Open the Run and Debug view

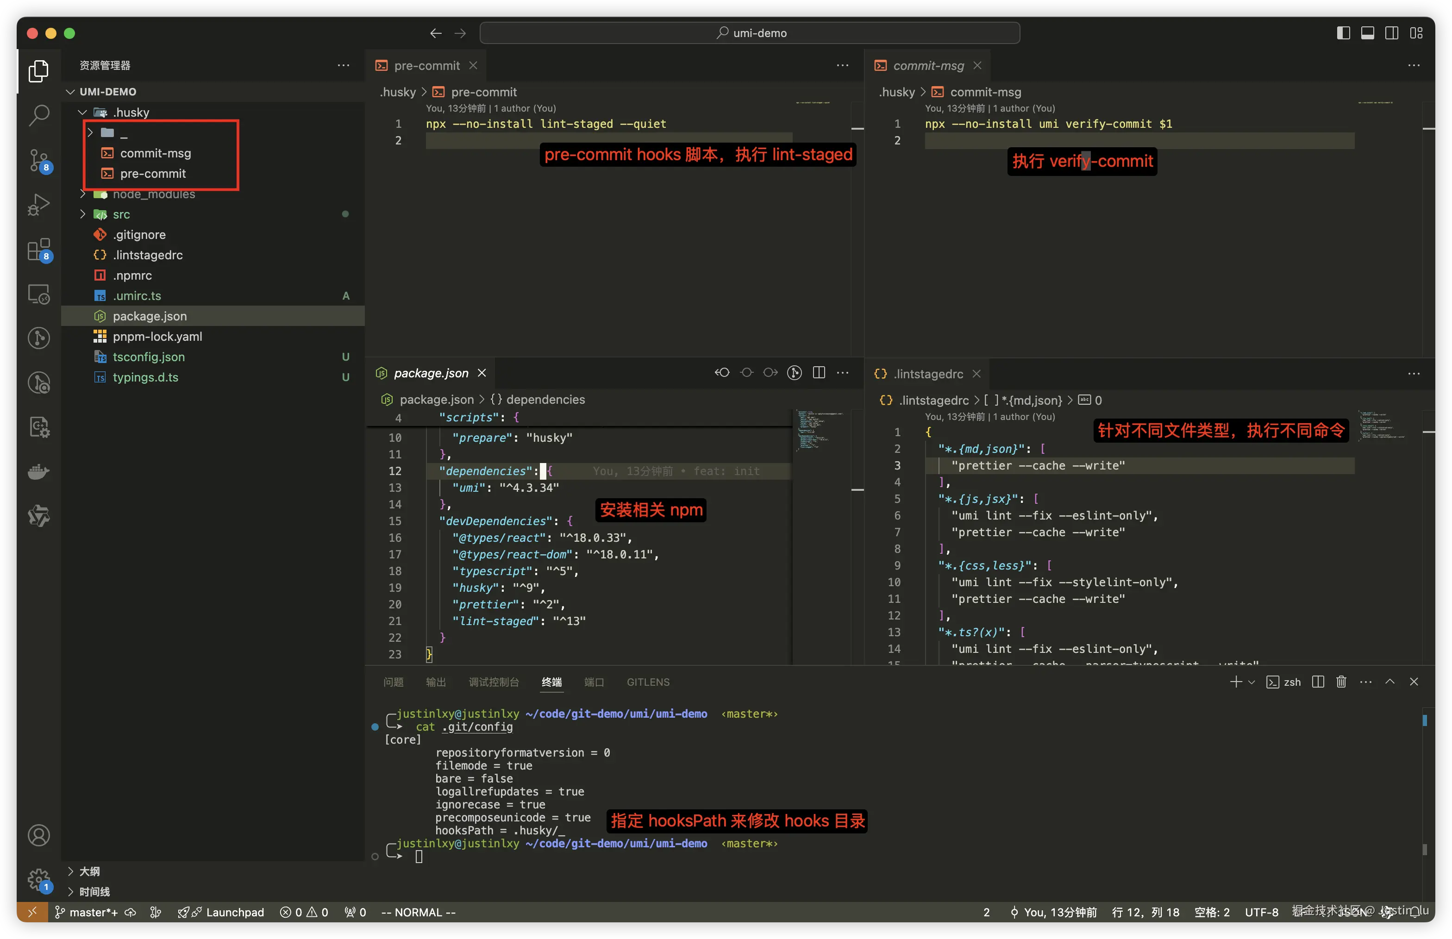tap(39, 204)
